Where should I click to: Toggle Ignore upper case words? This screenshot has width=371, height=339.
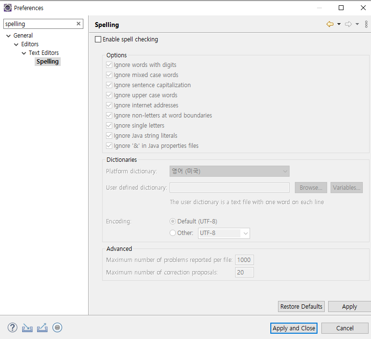point(109,95)
